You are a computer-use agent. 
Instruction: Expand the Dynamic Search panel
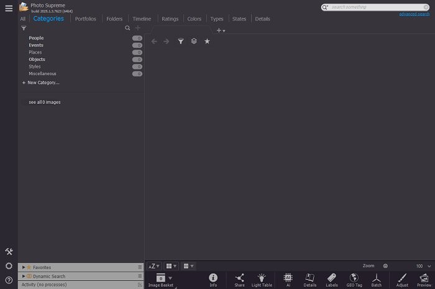[x=24, y=276]
